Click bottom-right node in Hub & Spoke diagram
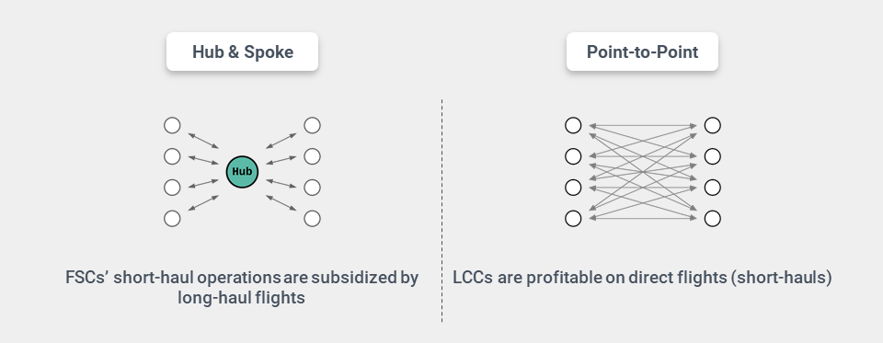Image resolution: width=883 pixels, height=343 pixels. (312, 218)
